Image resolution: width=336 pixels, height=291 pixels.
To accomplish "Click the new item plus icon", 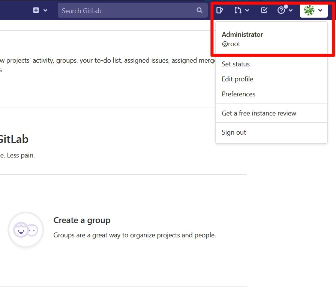I will (x=36, y=10).
